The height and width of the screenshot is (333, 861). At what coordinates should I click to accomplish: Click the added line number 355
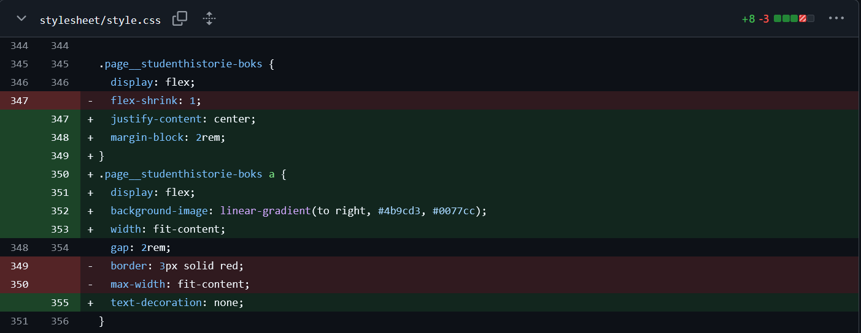[60, 303]
